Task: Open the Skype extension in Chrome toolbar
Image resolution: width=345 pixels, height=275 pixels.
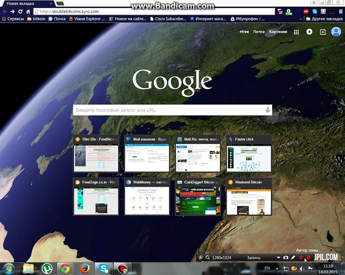Action: tap(315, 11)
